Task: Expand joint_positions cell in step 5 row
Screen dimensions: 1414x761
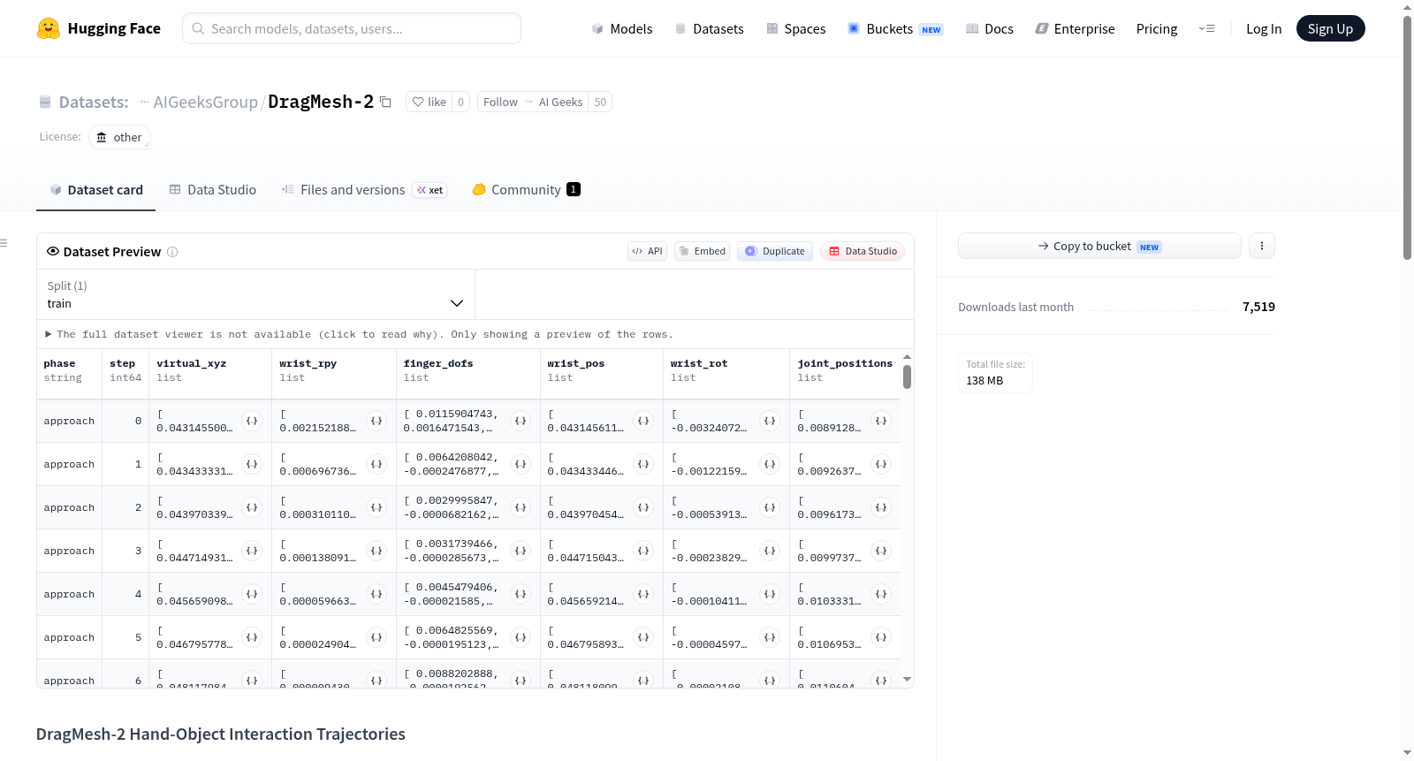Action: [881, 637]
